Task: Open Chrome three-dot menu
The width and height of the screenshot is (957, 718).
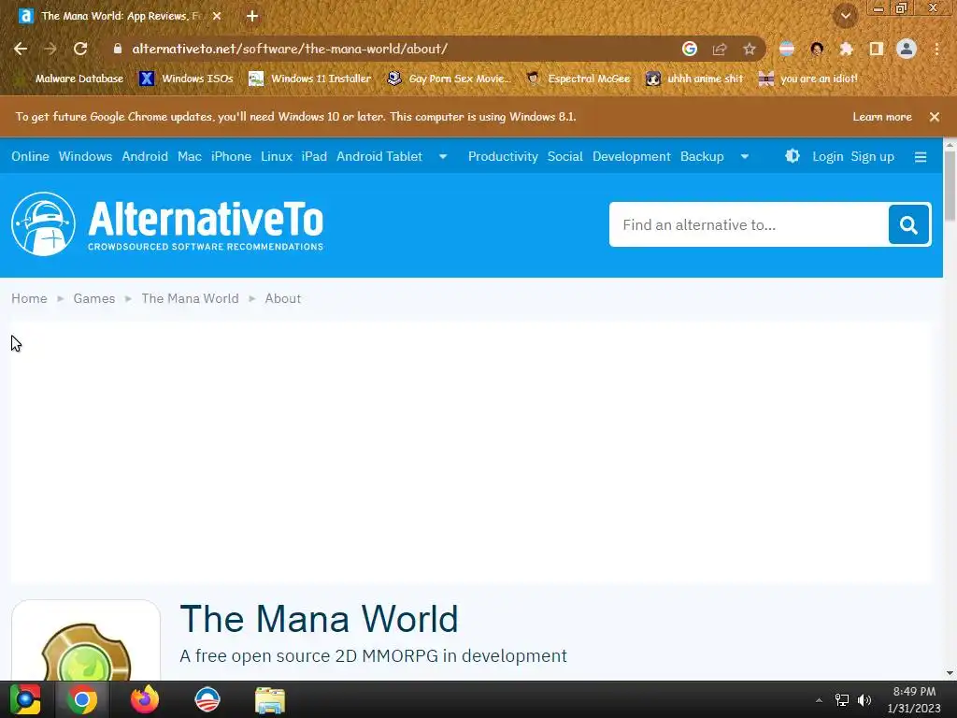Action: 936,49
